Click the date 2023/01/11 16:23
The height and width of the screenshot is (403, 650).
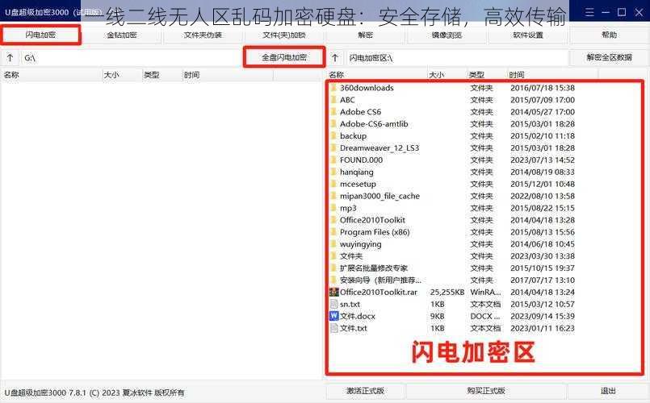tap(543, 328)
